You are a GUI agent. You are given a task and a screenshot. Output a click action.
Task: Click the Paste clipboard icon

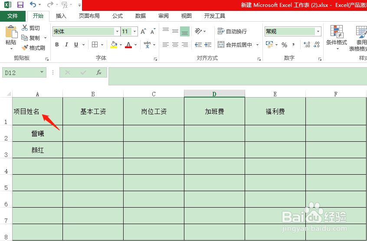(11, 32)
